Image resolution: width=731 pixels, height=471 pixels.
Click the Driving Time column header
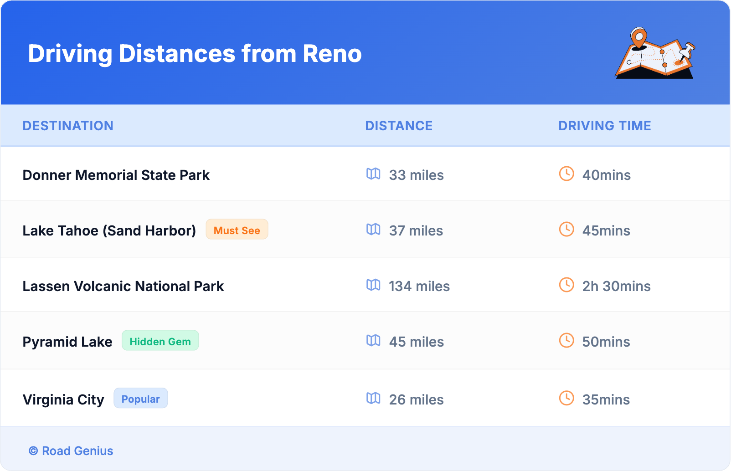point(604,126)
